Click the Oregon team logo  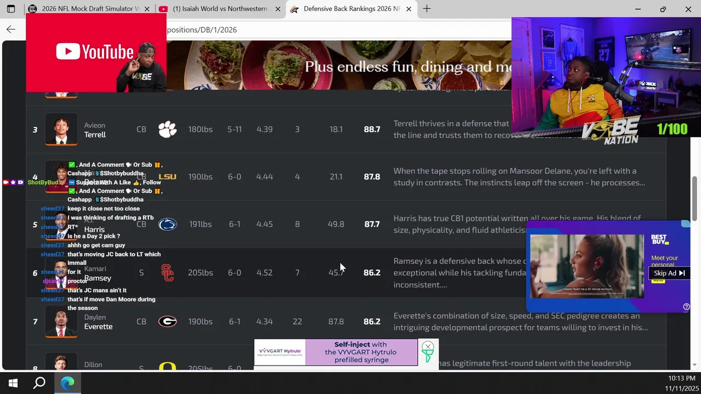(x=168, y=367)
